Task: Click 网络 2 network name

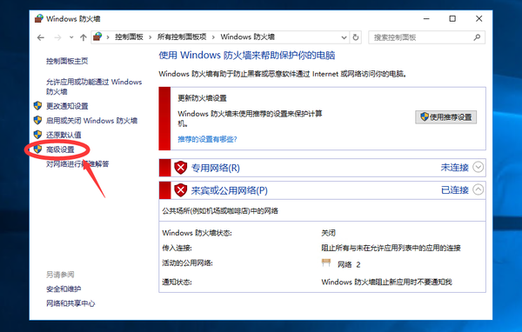Action: (x=349, y=265)
